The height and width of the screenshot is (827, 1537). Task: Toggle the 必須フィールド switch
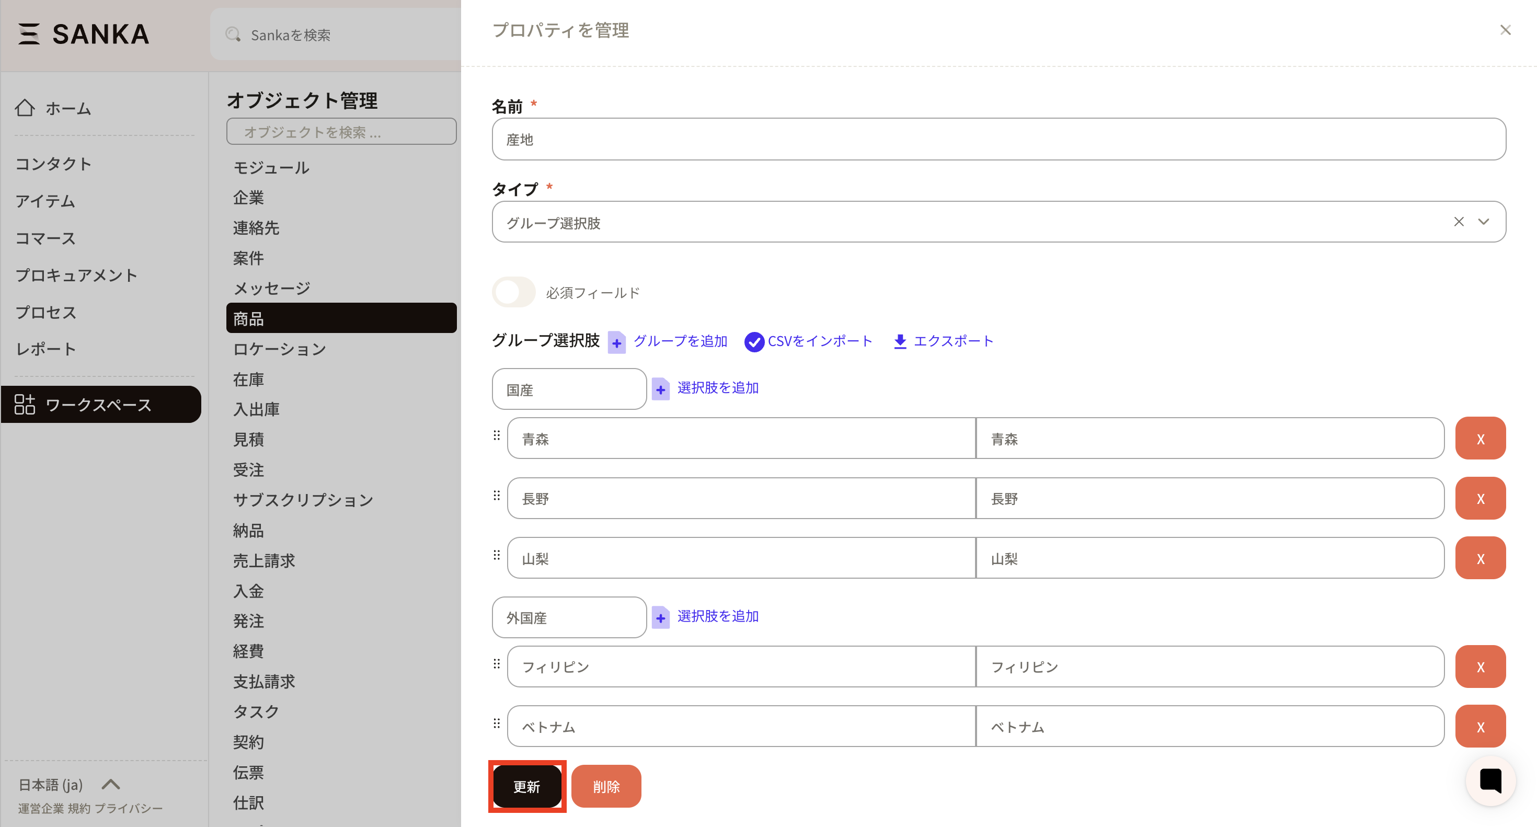click(x=514, y=292)
